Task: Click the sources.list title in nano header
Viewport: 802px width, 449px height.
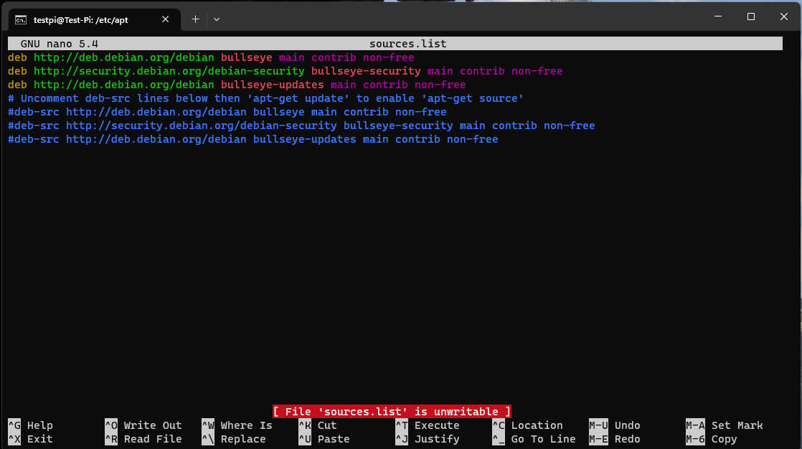Action: pos(407,44)
